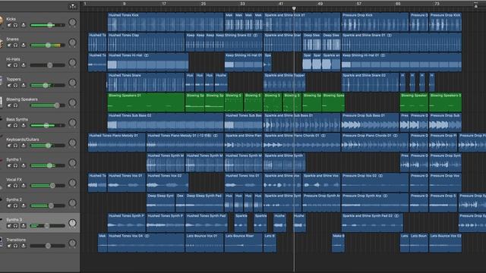Viewport: 486px width, 273px height.
Task: Click the button right of Solo on Bass Synths track
Action: pos(24,125)
